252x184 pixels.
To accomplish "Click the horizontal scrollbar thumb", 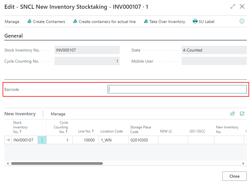I will 57,164.
